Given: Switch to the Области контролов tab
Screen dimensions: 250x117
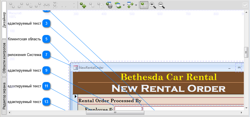Looking at the screenshot, I should [4, 58].
